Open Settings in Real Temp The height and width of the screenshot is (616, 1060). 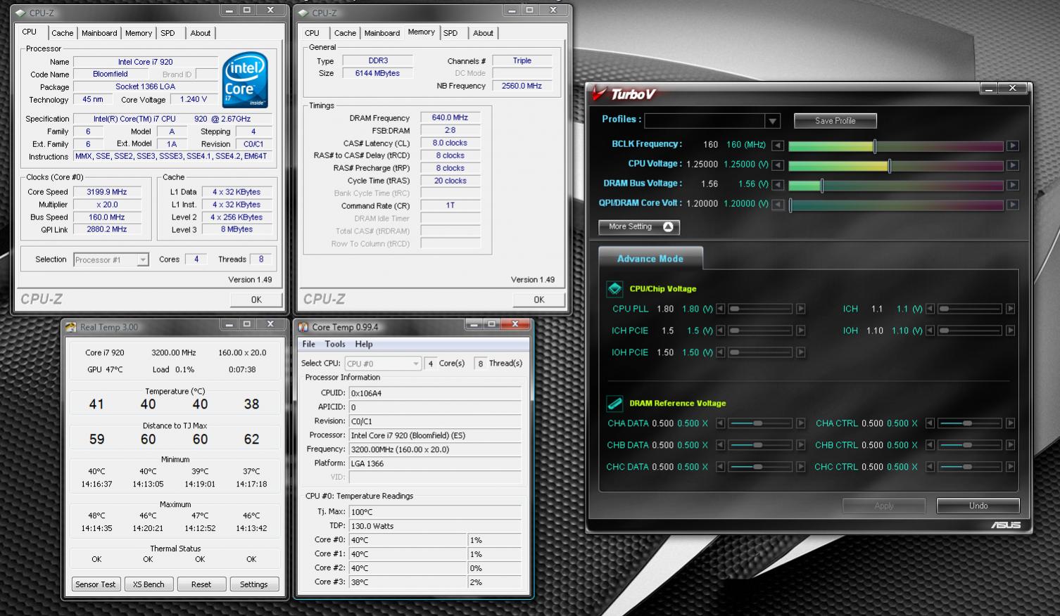(254, 584)
